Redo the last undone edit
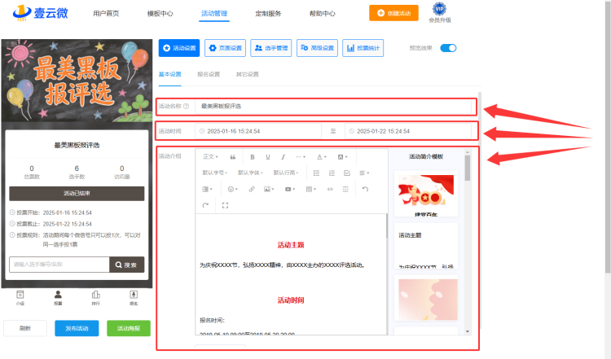 (205, 205)
